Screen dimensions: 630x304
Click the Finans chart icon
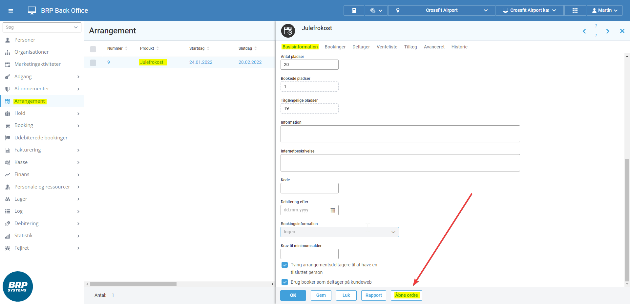point(8,175)
